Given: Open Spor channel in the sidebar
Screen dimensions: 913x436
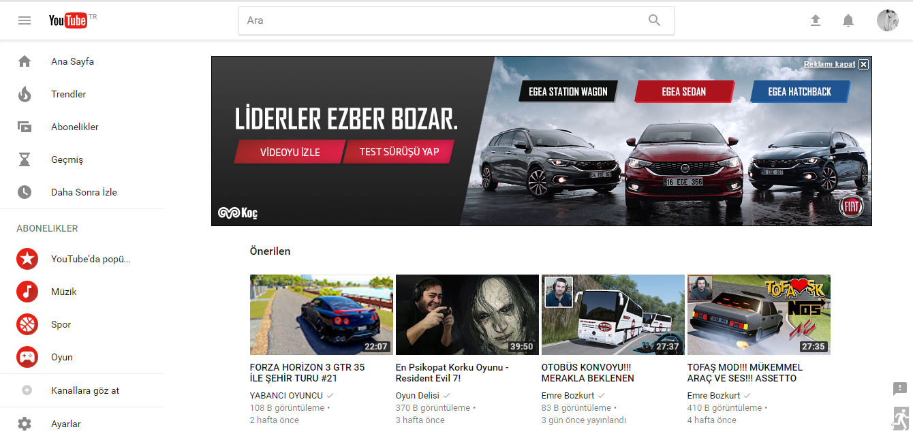Looking at the screenshot, I should pyautogui.click(x=61, y=324).
